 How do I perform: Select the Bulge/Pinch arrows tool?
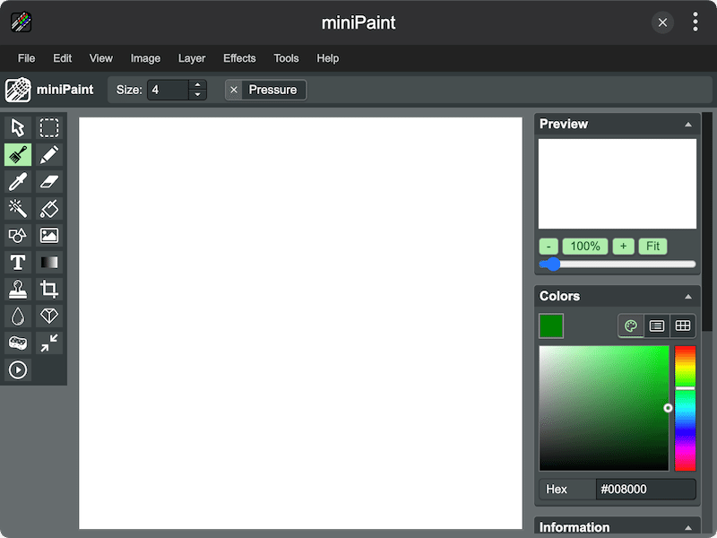49,343
